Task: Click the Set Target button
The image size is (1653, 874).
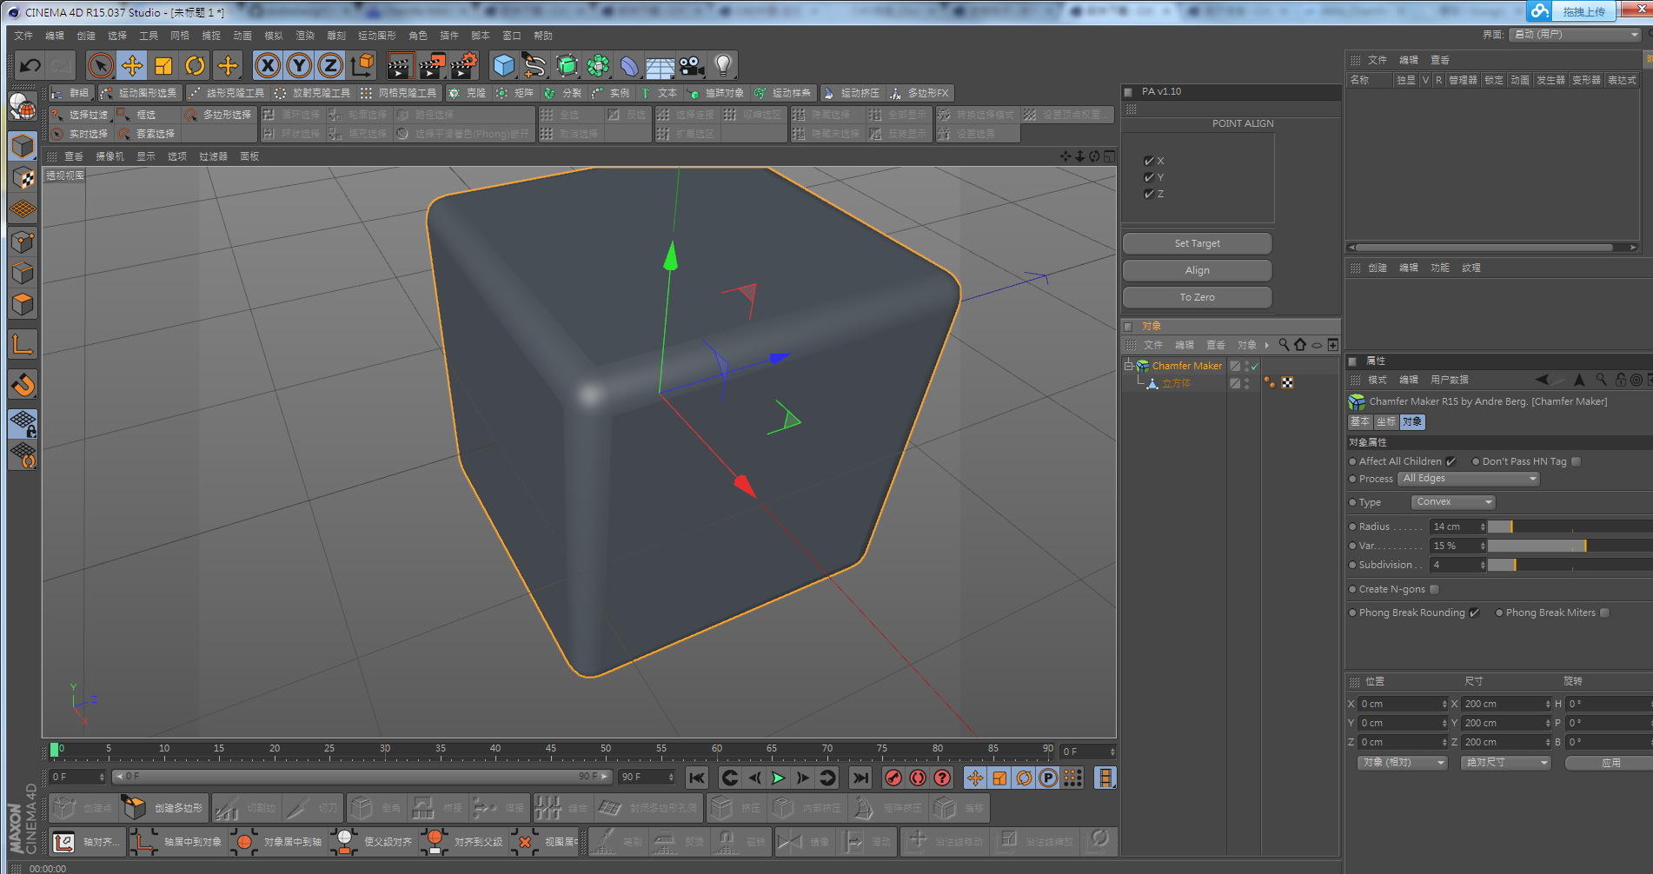Action: 1197,243
